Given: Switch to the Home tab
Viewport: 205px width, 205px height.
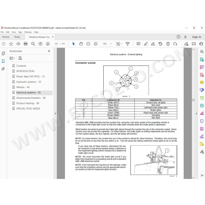Looking at the screenshot, I should point(6,37).
